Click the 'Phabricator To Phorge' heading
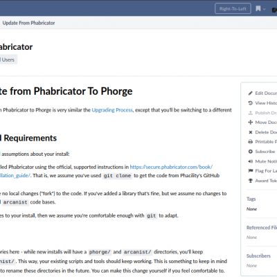Screen dimensions: 277x277 click(x=83, y=91)
